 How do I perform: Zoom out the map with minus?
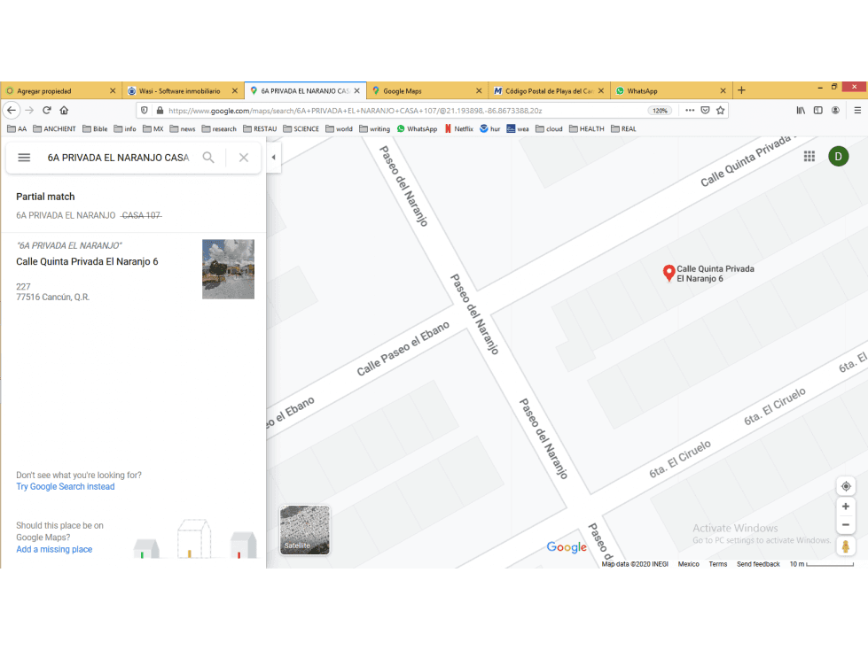coord(846,525)
